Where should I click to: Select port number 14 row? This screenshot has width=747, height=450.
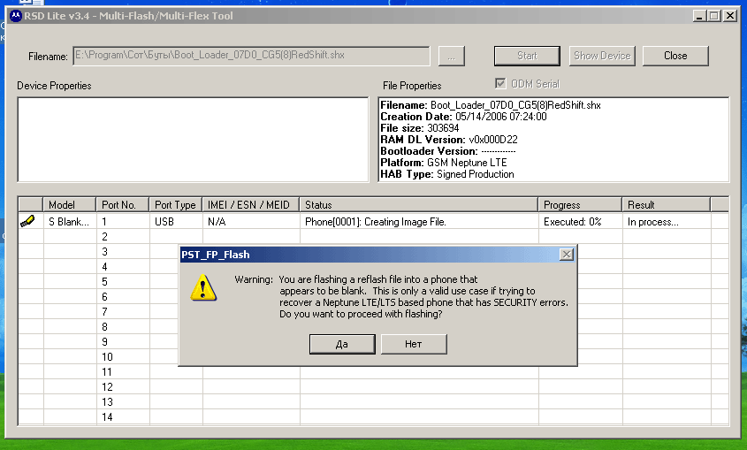pyautogui.click(x=373, y=416)
